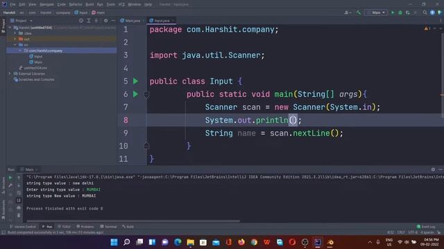The image size is (444, 249).
Task: Toggle scroll to end in the Run console
Action: pos(19,200)
